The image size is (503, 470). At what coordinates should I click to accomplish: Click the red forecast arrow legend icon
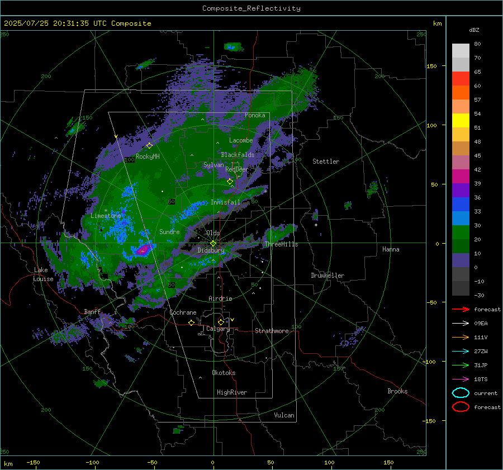461,309
